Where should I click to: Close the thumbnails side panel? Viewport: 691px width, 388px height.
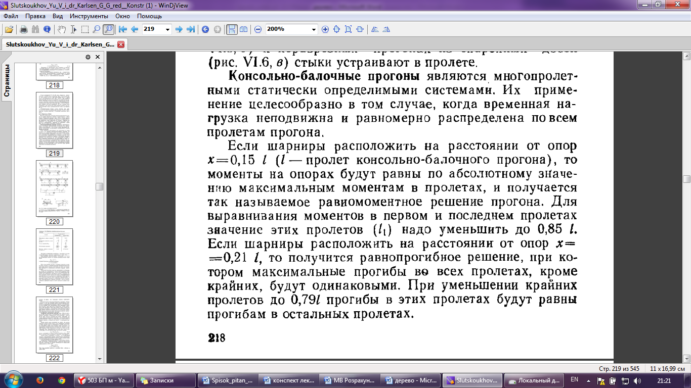pos(98,57)
